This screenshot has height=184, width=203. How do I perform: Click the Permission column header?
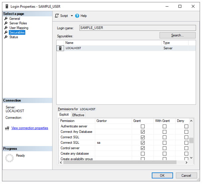pos(77,121)
